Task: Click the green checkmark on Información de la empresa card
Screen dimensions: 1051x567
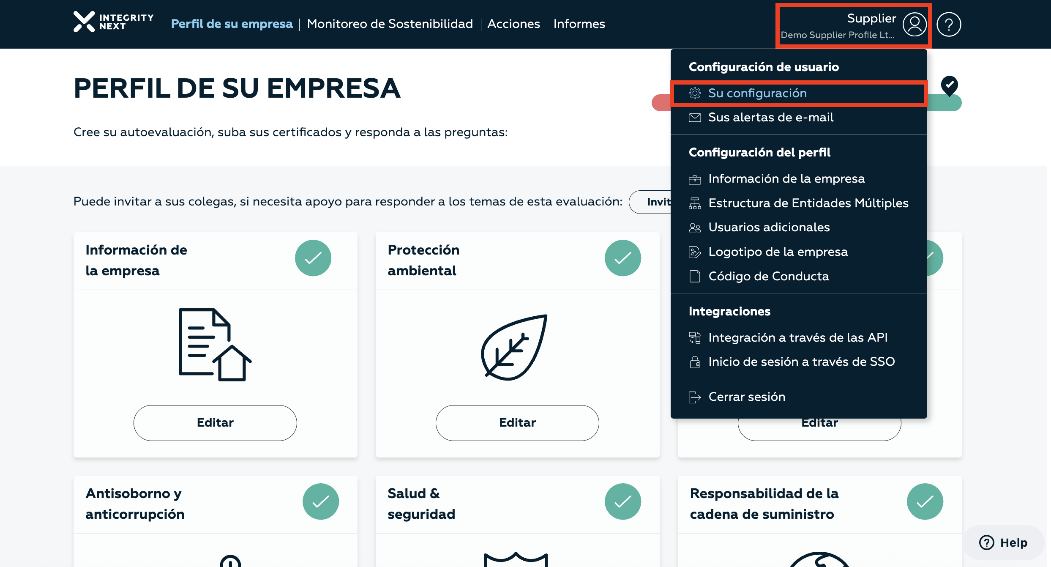Action: click(x=313, y=258)
